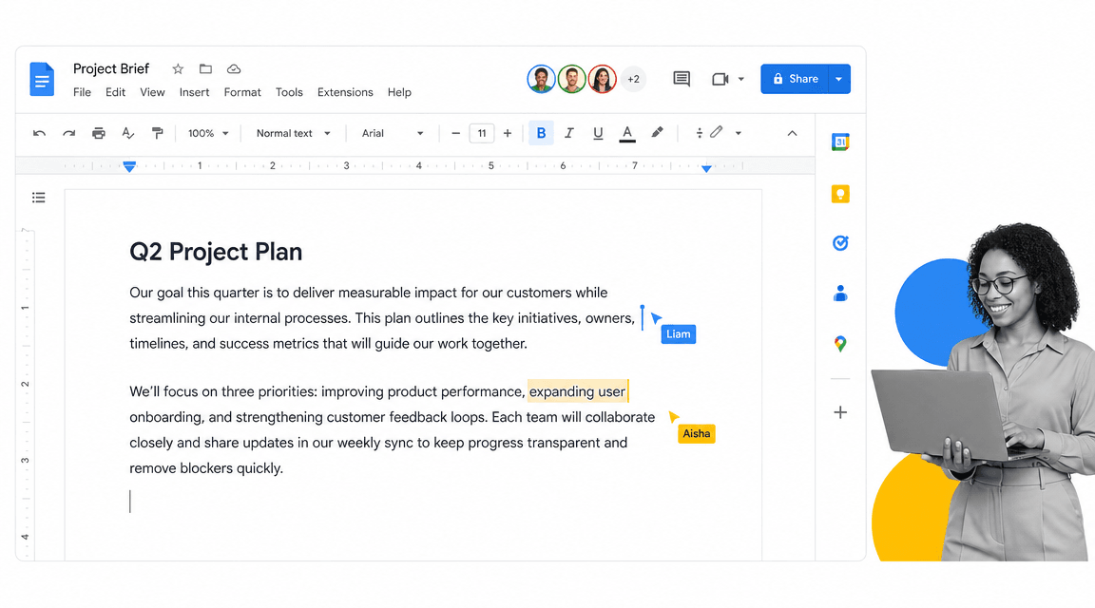Toggle italic formatting
1095x608 pixels.
pyautogui.click(x=569, y=133)
